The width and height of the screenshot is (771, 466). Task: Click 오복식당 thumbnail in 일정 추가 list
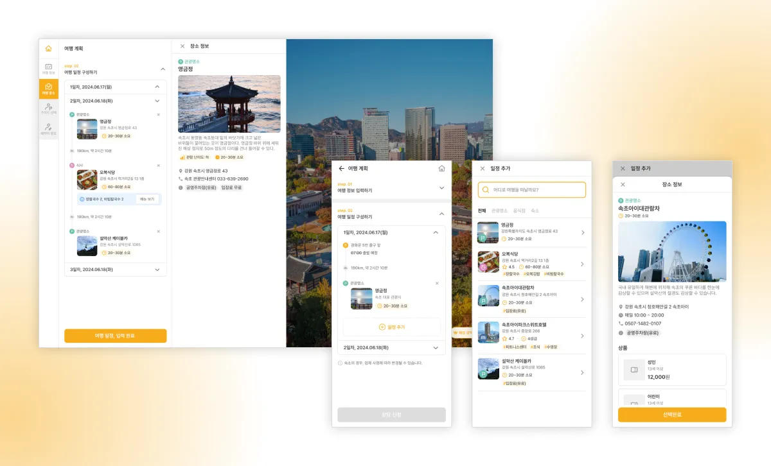coord(488,262)
